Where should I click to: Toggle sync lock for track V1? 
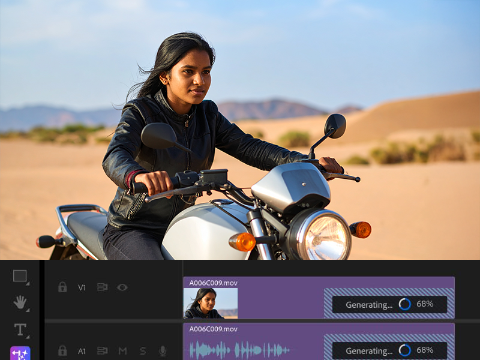click(x=102, y=287)
